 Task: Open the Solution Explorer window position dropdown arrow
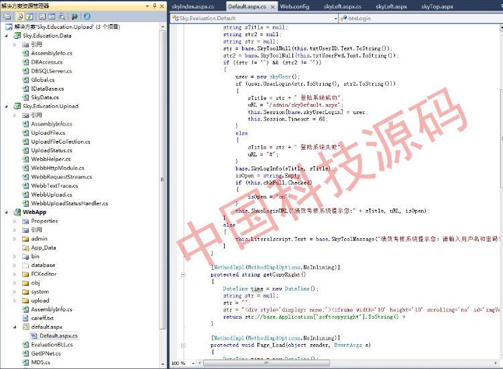(x=148, y=6)
